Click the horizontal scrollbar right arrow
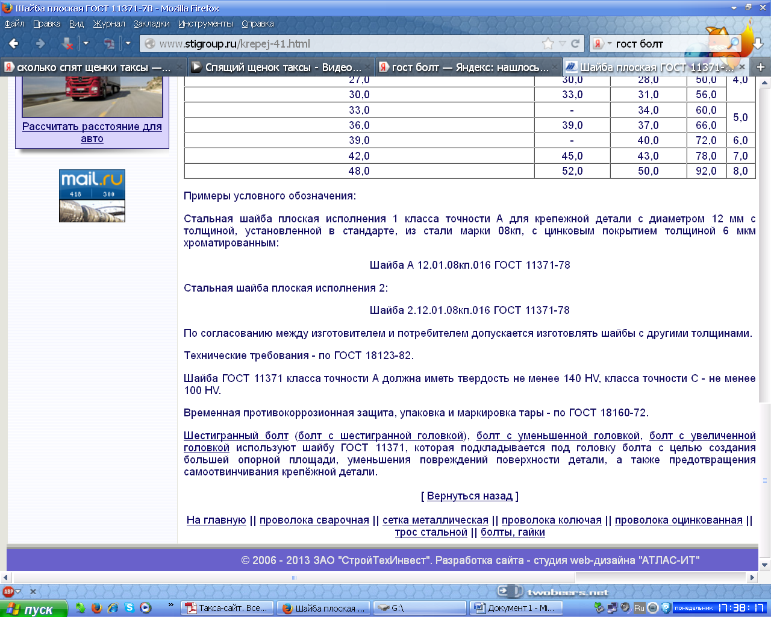Screen dimensions: 771x617 pyautogui.click(x=752, y=577)
